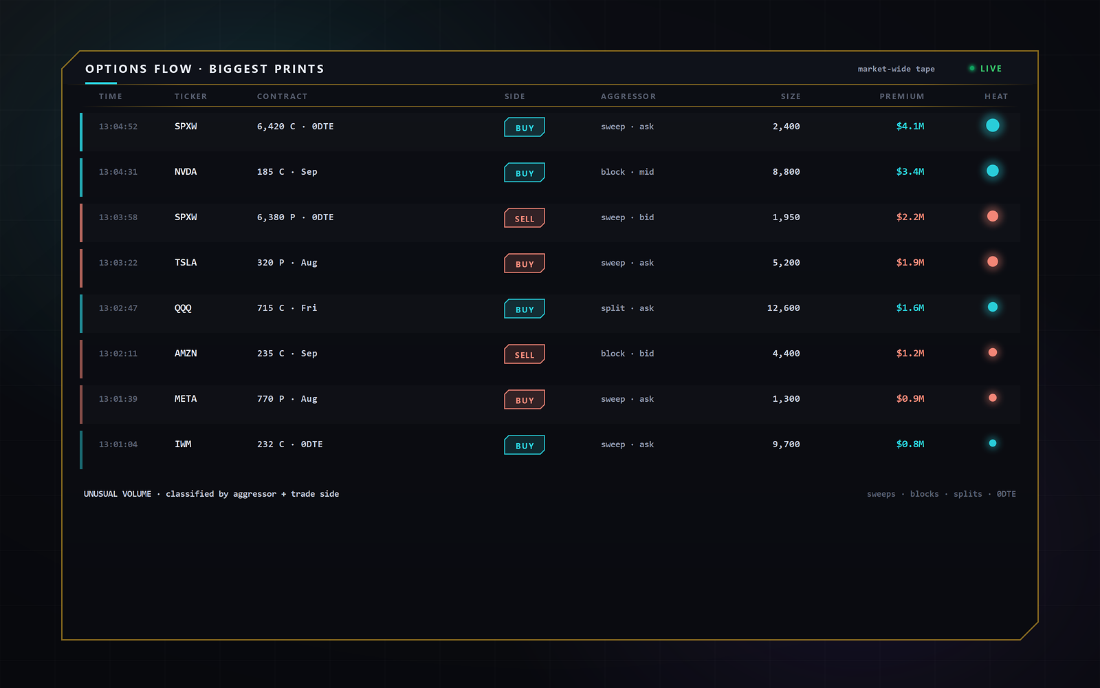The height and width of the screenshot is (688, 1100).
Task: Click the green LIVE status indicator
Action: pyautogui.click(x=985, y=69)
